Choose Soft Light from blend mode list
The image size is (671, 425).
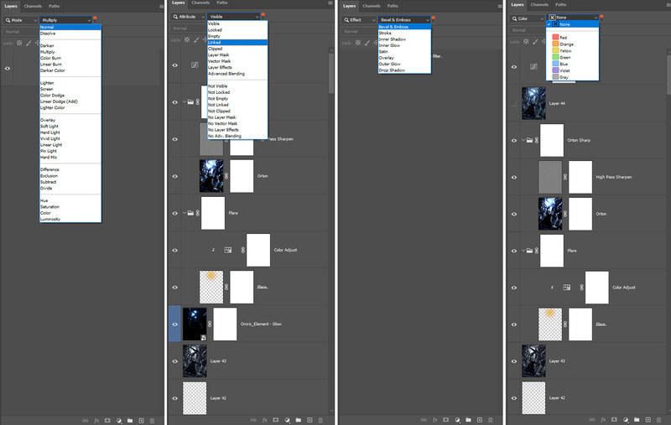[x=70, y=126]
